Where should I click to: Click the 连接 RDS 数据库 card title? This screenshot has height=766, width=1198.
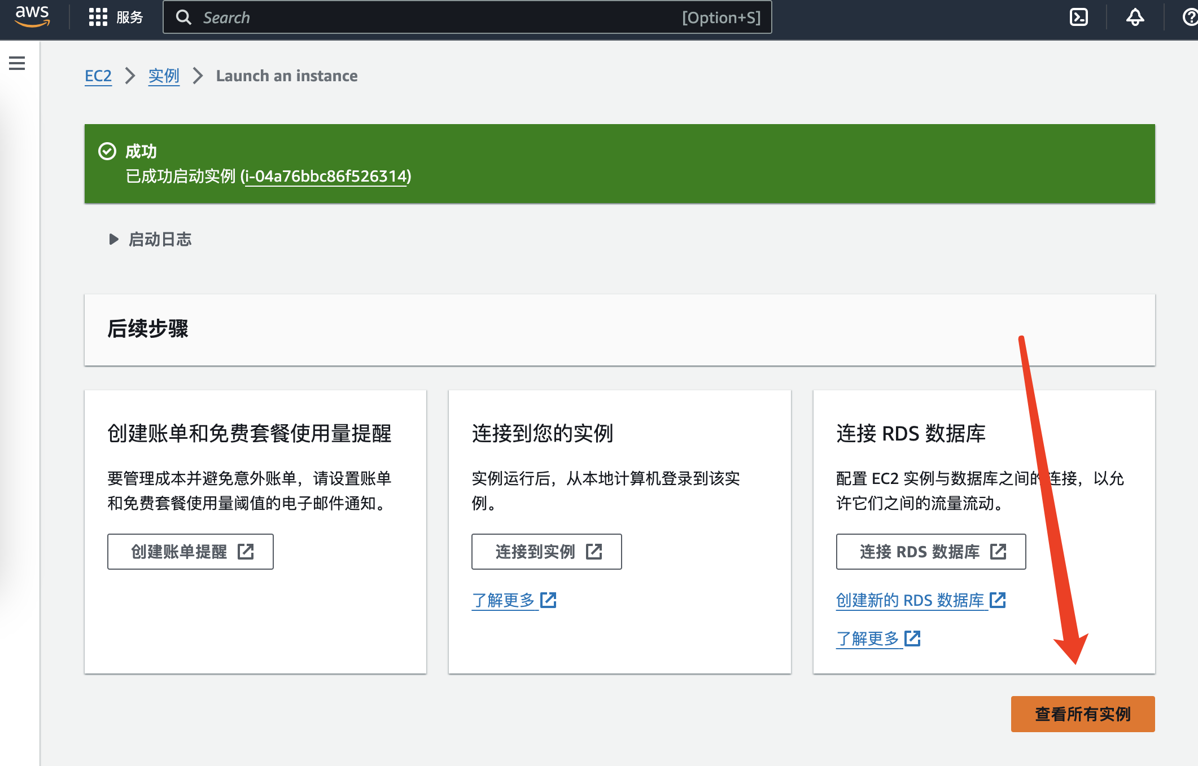click(x=911, y=433)
